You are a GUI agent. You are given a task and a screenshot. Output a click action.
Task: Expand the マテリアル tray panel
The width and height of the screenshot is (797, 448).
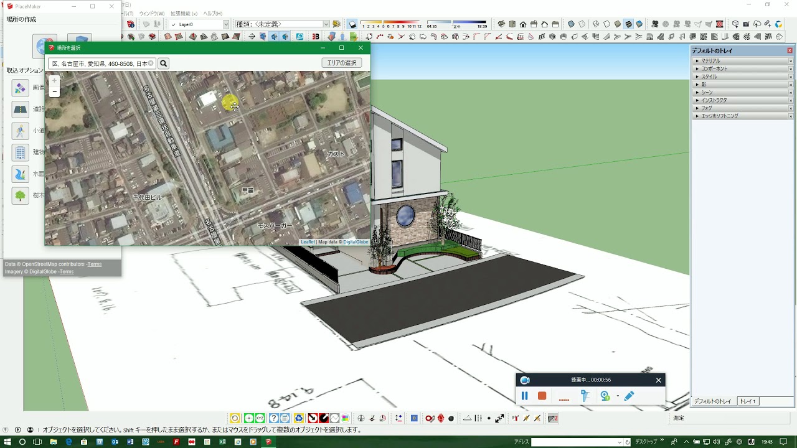point(742,61)
